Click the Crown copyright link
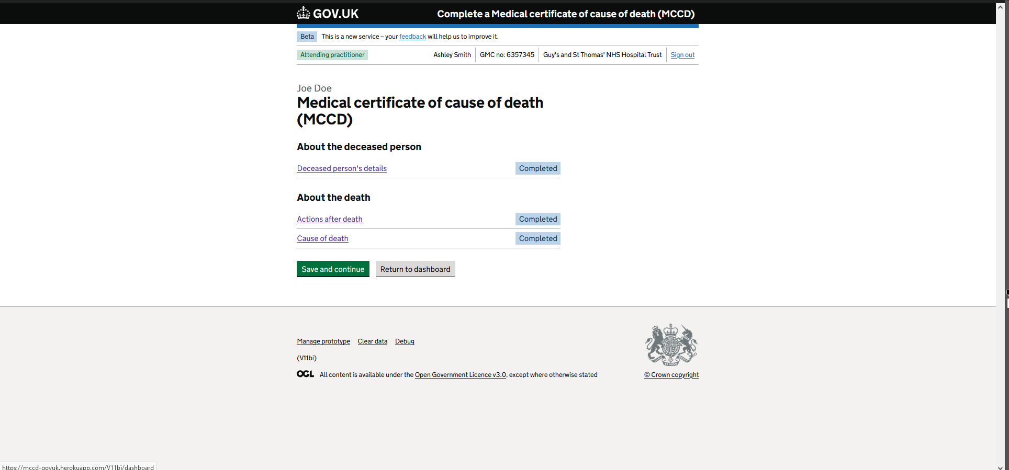Screen dimensions: 1009x470 [x=671, y=375]
